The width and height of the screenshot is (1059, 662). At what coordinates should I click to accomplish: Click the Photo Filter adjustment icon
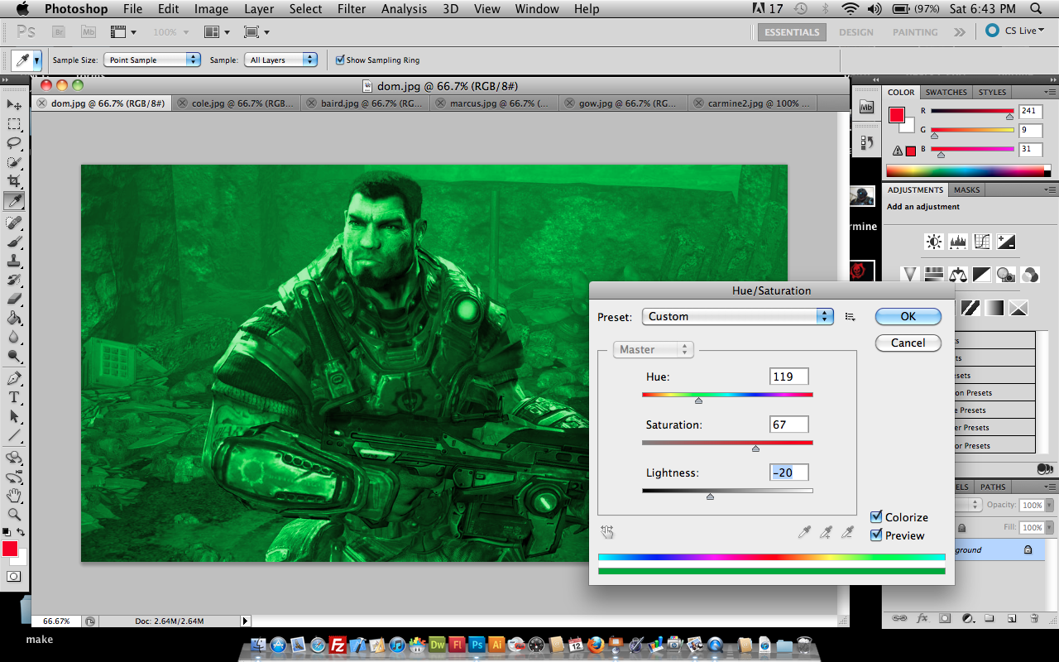[x=1006, y=275]
